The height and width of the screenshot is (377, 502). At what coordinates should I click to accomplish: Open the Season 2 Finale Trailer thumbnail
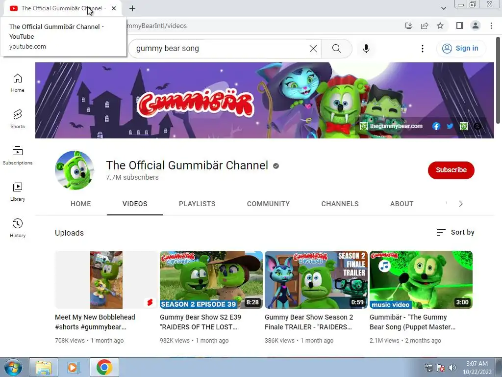[x=316, y=279]
